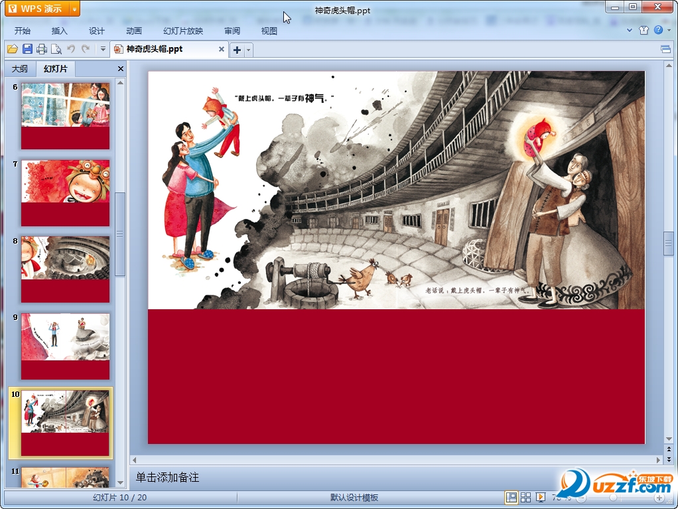Close the 神奇虎头帽.ppt document tab
Image resolution: width=678 pixels, height=509 pixels.
coord(222,49)
